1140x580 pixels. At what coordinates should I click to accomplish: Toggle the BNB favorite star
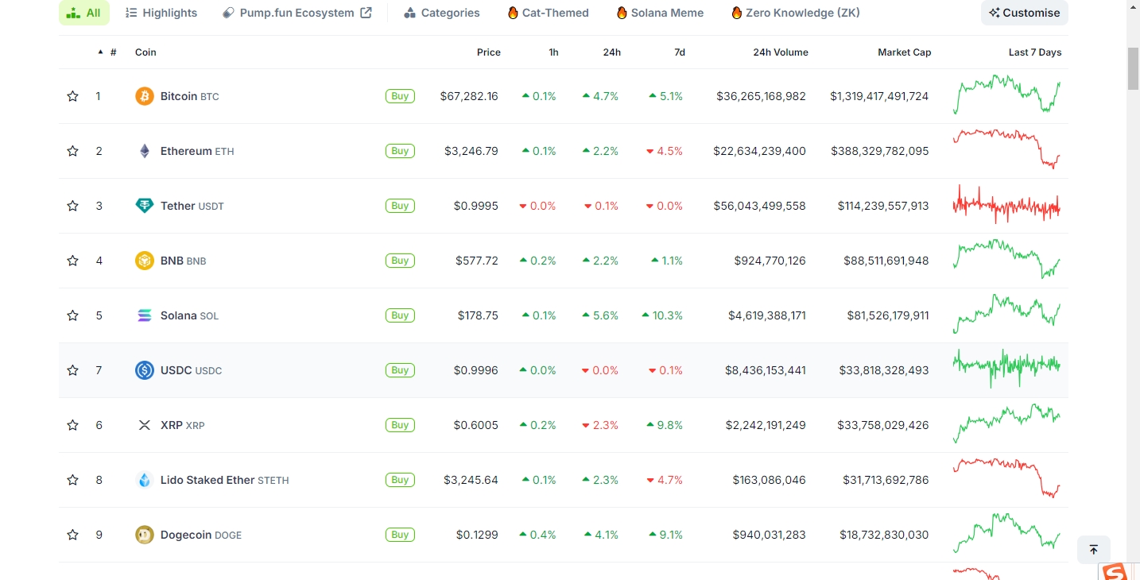click(72, 261)
